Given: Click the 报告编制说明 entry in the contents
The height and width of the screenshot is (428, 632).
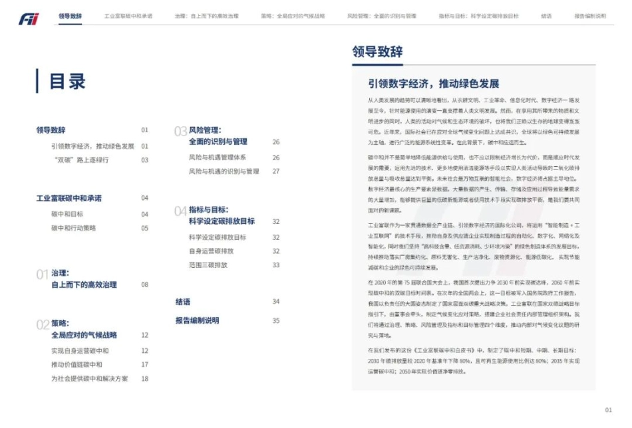Looking at the screenshot, I should [197, 320].
